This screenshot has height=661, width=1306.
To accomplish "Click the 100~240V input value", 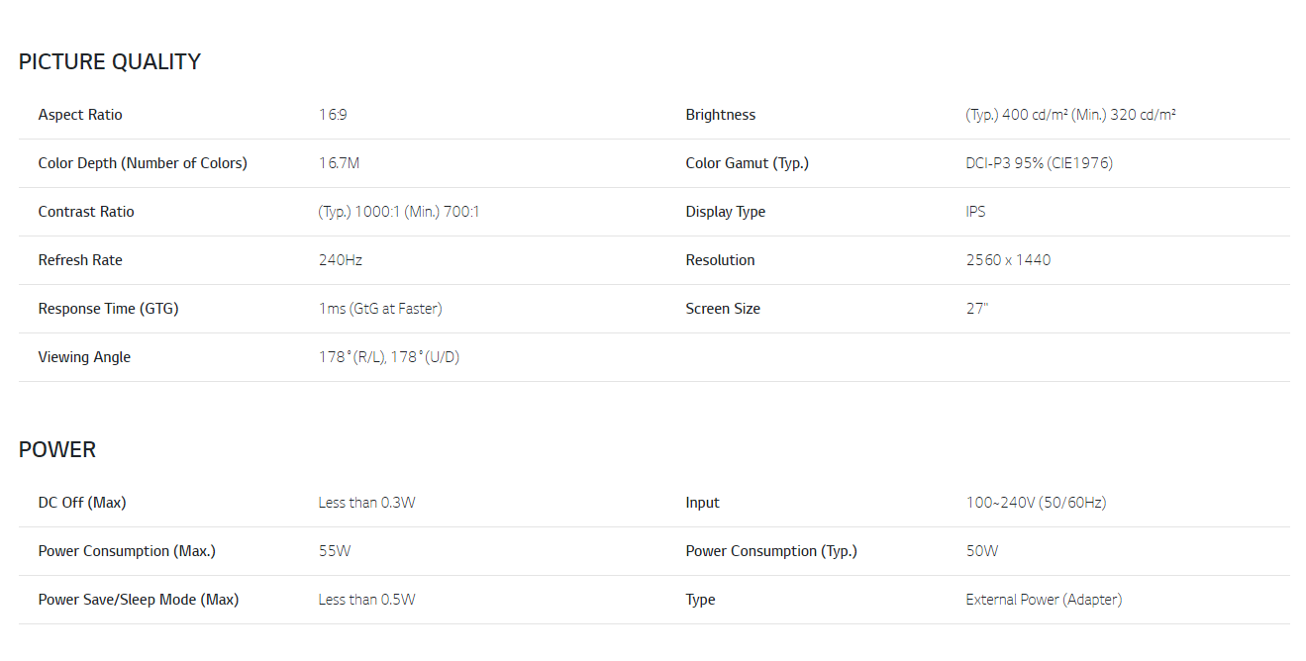I will click(x=1037, y=503).
